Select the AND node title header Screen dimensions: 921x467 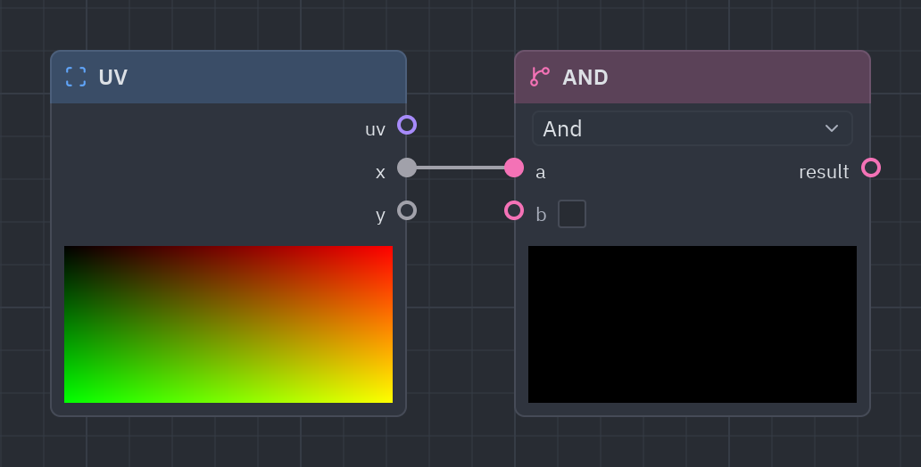[693, 77]
